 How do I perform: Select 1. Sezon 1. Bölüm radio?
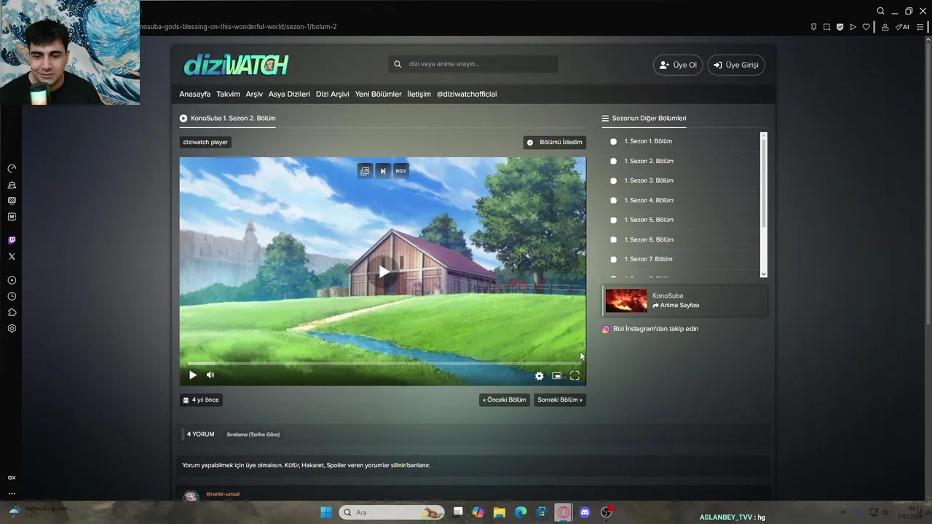pyautogui.click(x=613, y=142)
